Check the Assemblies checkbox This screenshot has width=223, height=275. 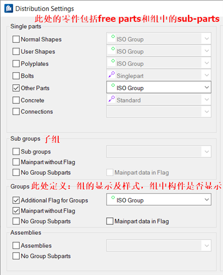pos(16,245)
